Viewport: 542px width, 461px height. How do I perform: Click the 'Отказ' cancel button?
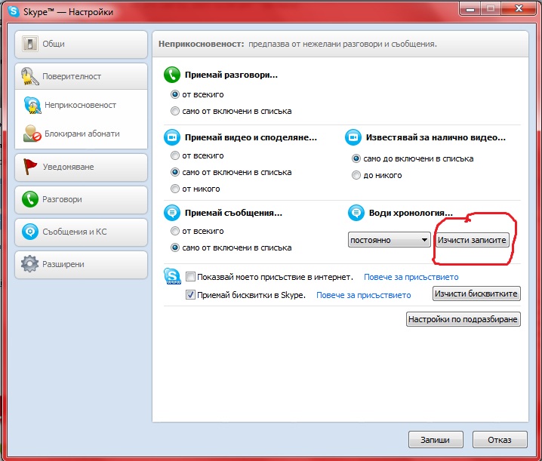(x=500, y=440)
